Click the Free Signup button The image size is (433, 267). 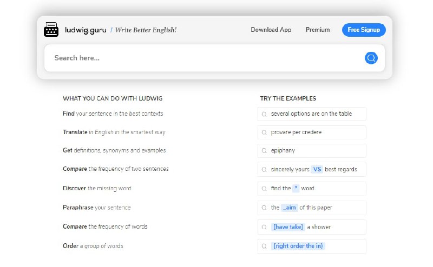point(364,30)
